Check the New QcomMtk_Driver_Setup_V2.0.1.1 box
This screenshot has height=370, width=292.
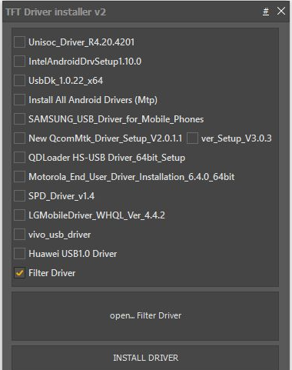[x=19, y=138]
